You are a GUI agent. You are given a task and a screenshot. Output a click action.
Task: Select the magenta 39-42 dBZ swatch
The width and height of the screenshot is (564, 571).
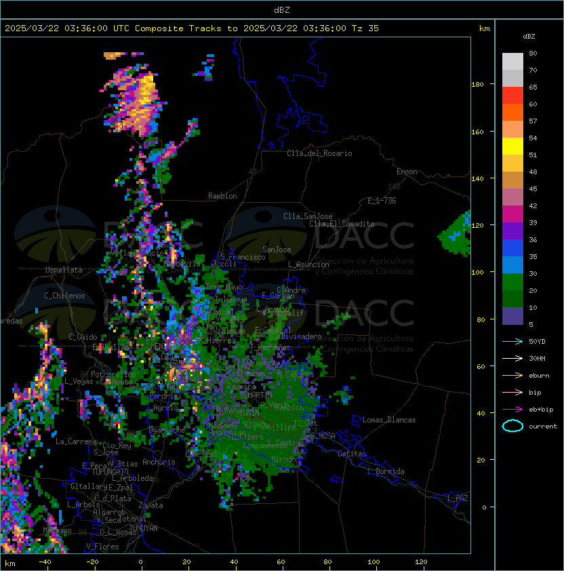point(512,214)
